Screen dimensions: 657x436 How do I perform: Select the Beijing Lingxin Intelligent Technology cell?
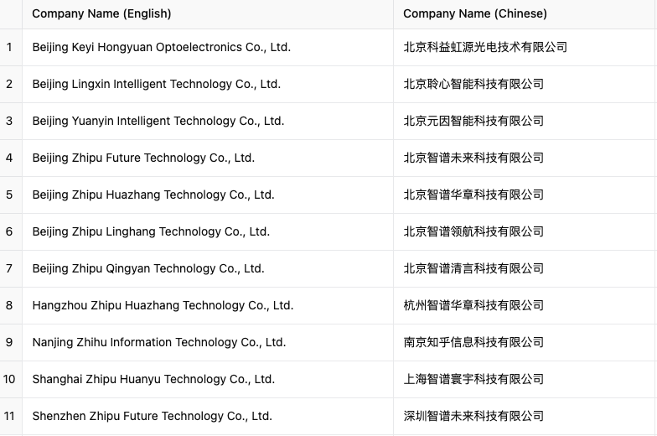click(156, 84)
